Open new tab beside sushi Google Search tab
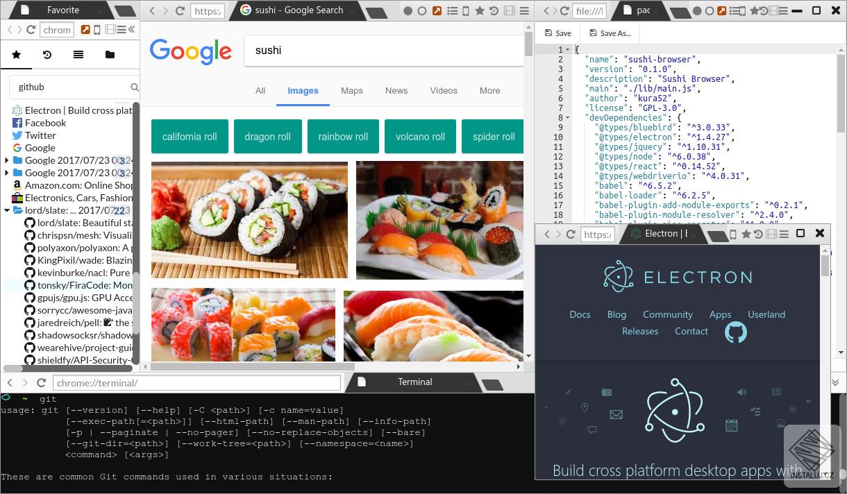 click(376, 12)
